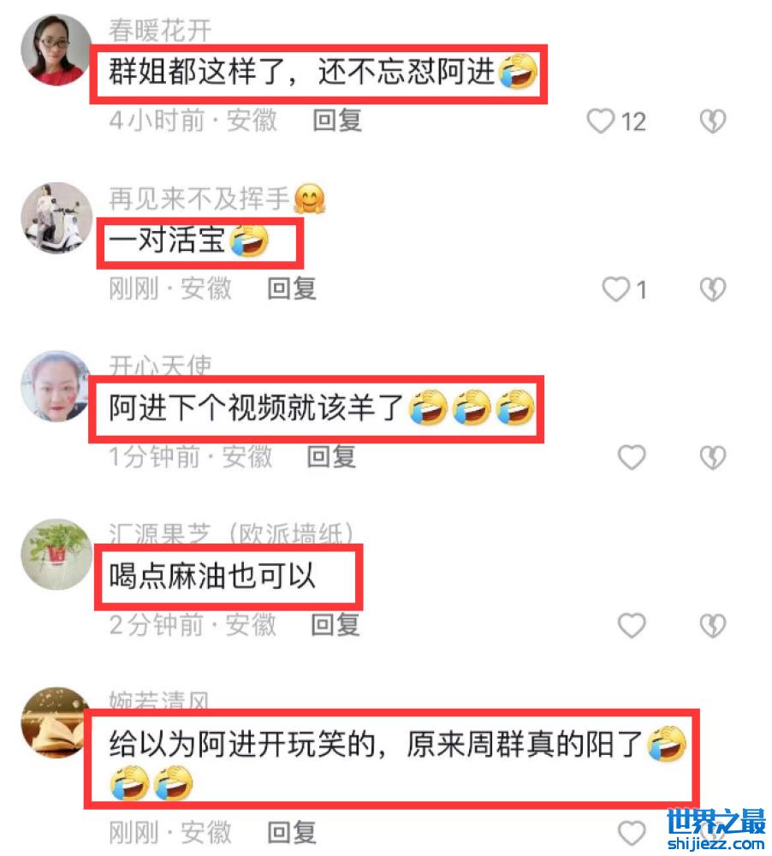Dislike the comment by 春暖花开

tap(712, 121)
